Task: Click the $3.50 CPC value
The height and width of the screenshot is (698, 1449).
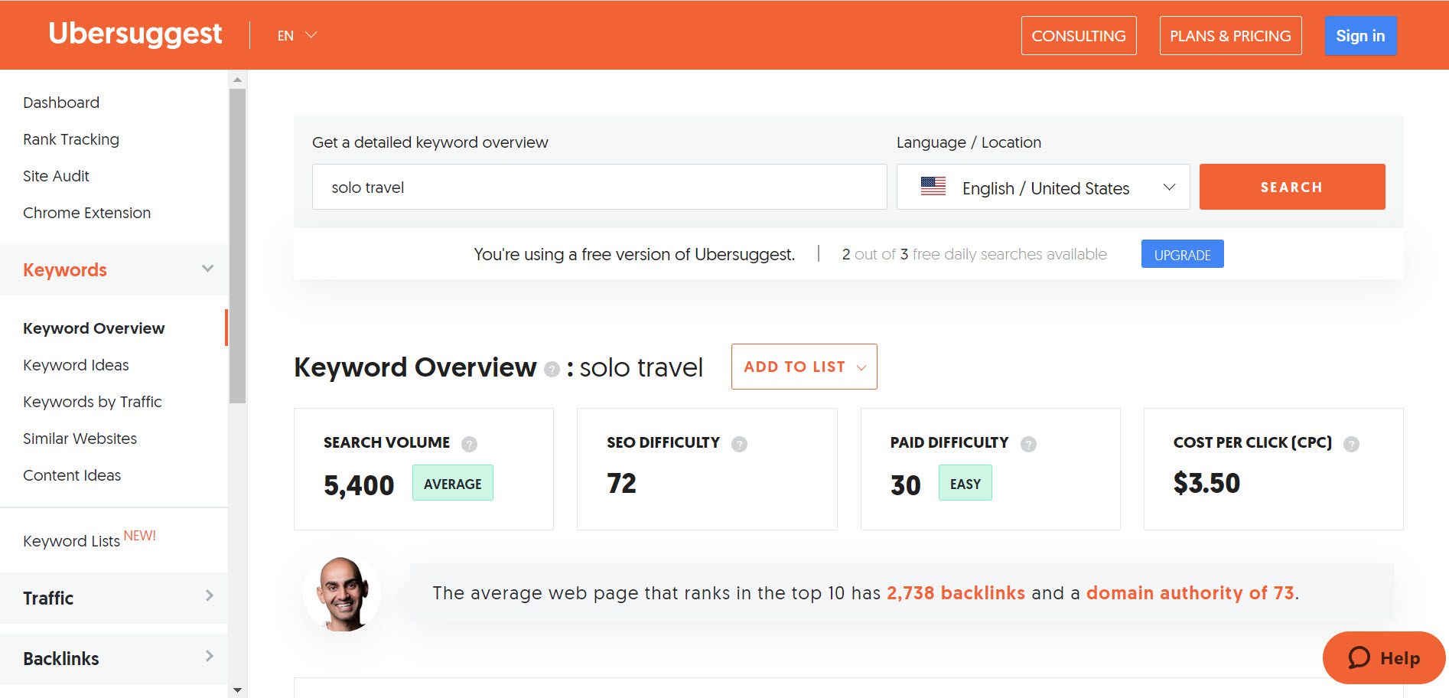Action: (x=1206, y=484)
